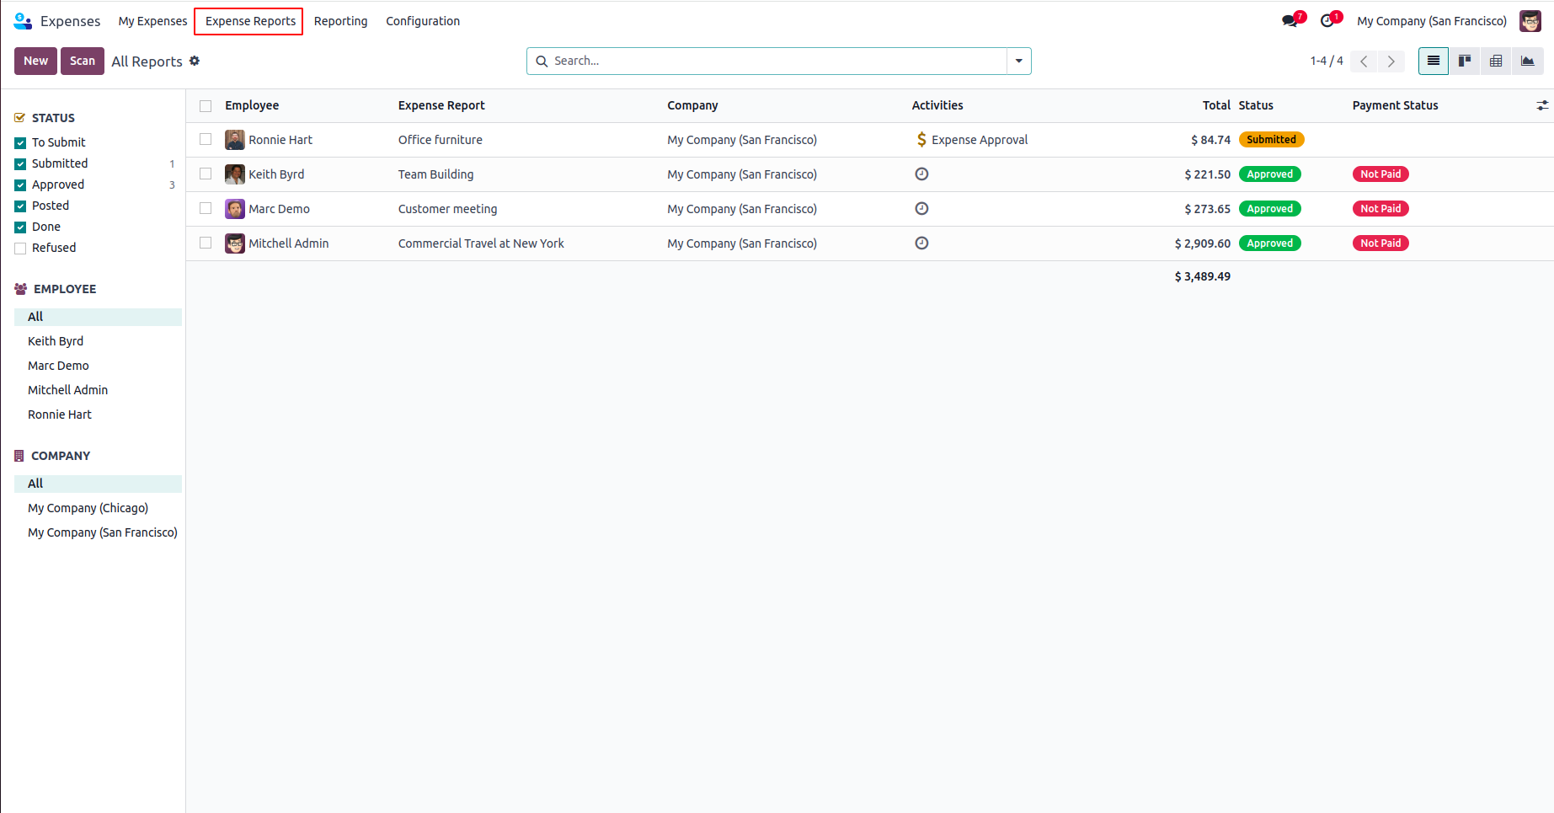1554x813 pixels.
Task: Select all rows with header checkbox
Action: click(x=206, y=105)
